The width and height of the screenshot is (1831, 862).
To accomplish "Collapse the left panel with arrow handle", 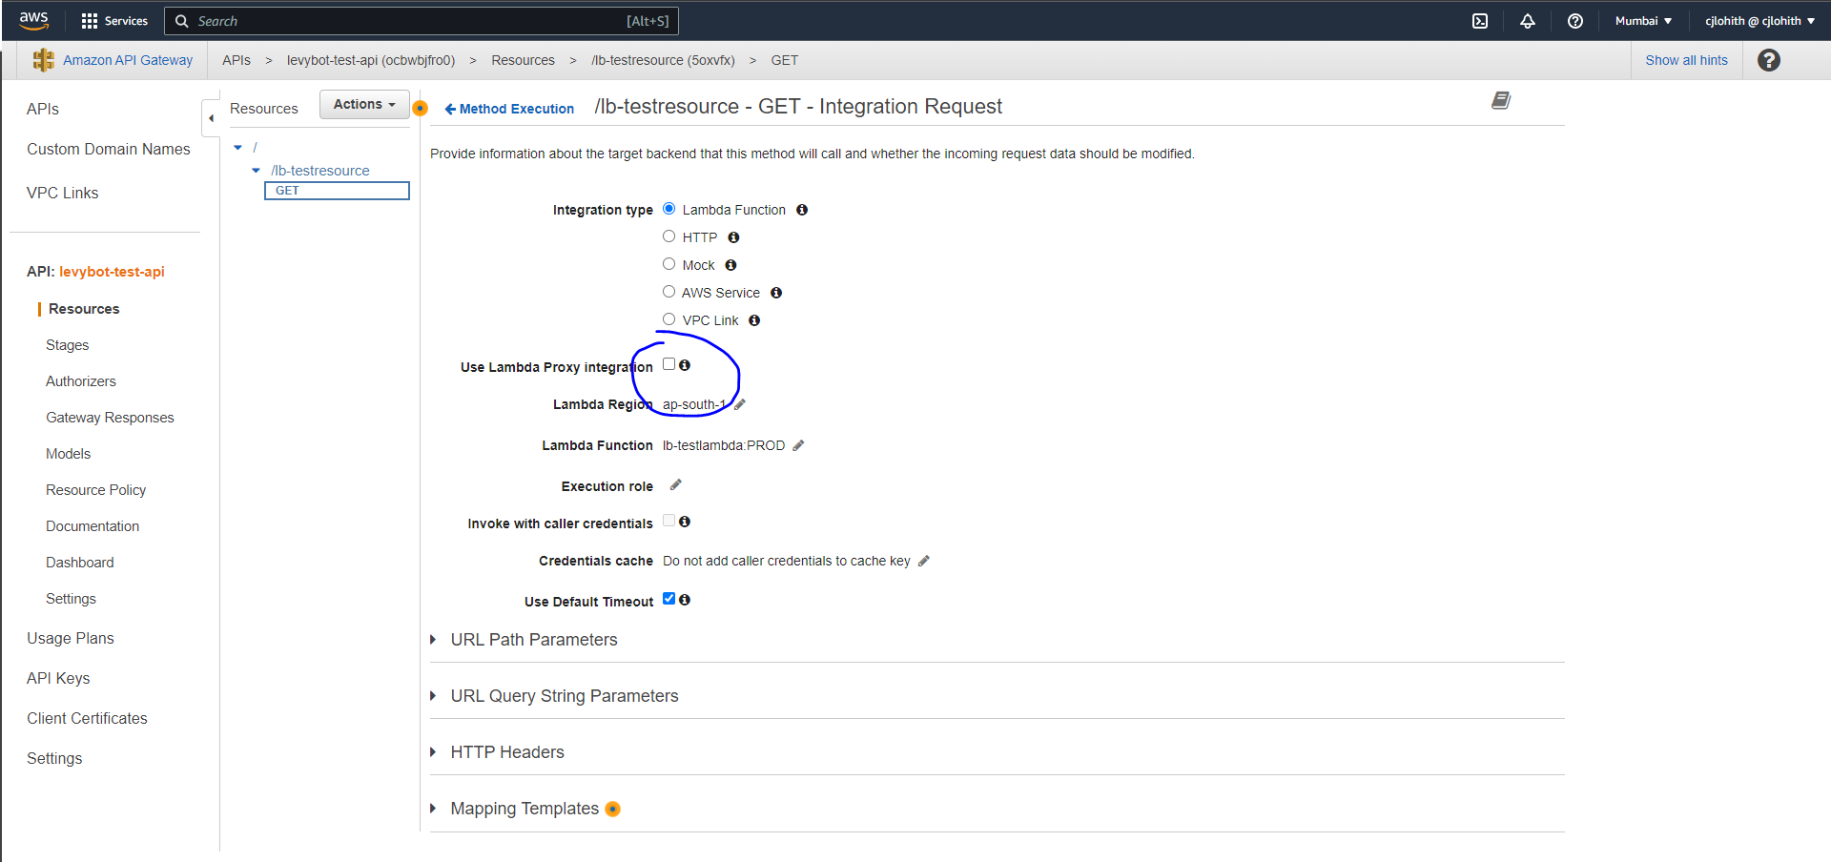I will coord(211,118).
